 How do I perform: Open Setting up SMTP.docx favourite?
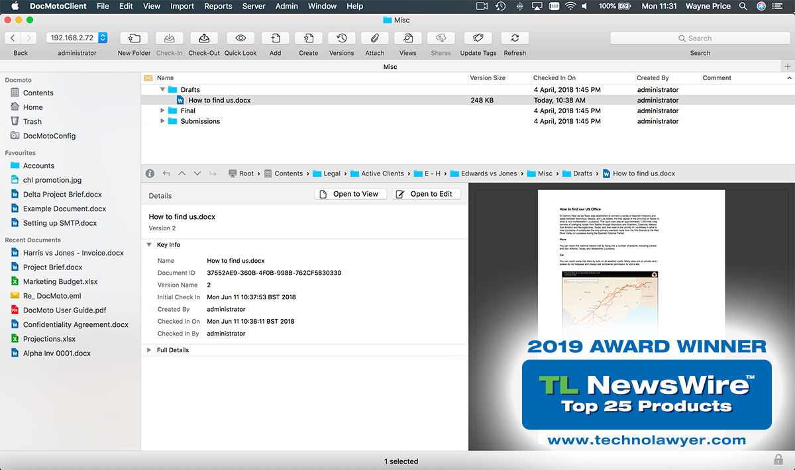(54, 223)
